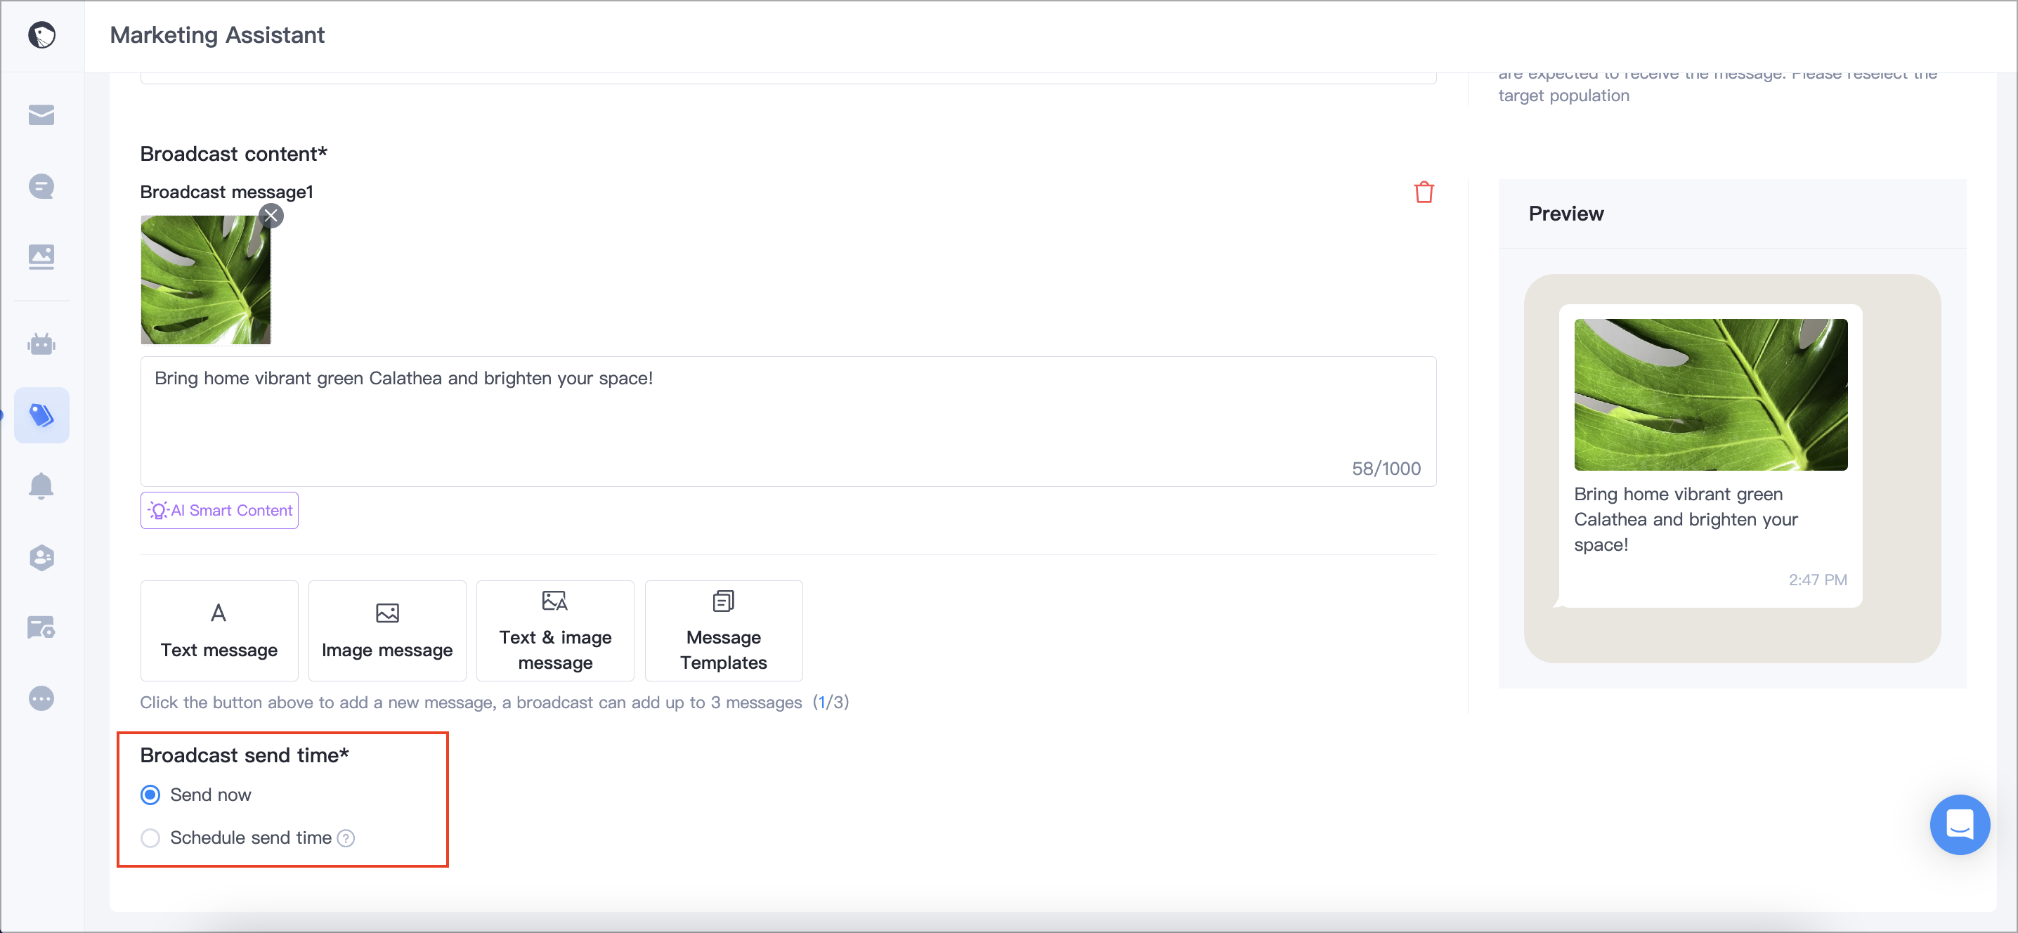Open the notifications bell sidebar icon

[x=41, y=485]
